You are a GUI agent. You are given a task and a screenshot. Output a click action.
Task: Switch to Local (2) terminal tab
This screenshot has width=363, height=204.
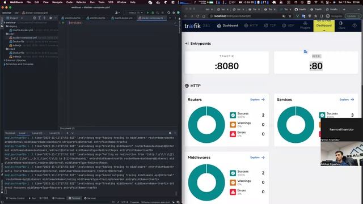pyautogui.click(x=37, y=133)
